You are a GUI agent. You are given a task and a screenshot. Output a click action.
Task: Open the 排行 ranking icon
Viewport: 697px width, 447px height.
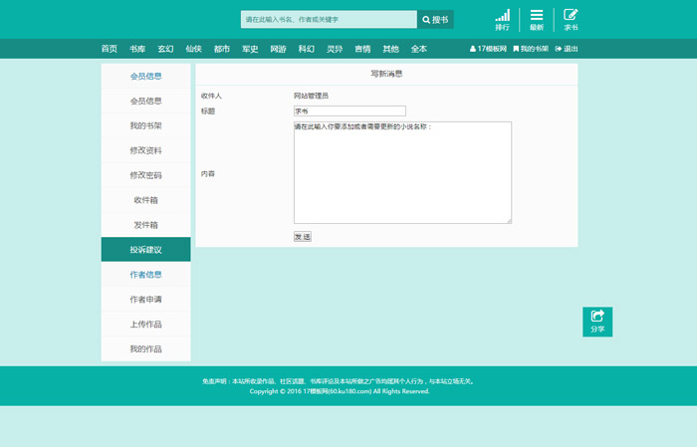pos(502,20)
